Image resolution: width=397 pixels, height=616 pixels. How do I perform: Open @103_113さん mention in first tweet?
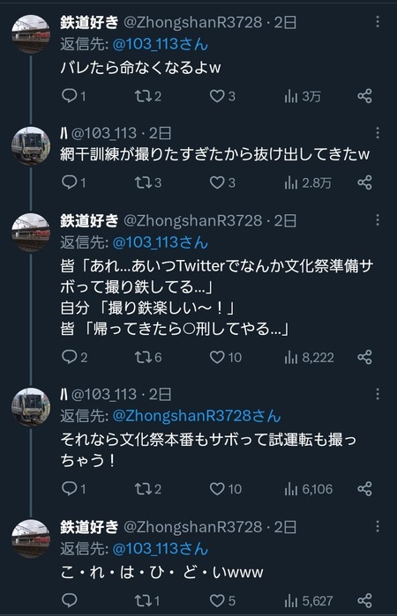[x=161, y=44]
